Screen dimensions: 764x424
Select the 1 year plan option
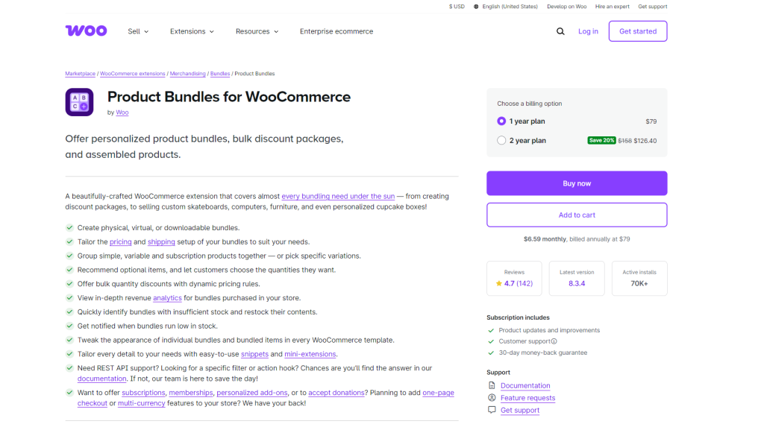coord(501,121)
